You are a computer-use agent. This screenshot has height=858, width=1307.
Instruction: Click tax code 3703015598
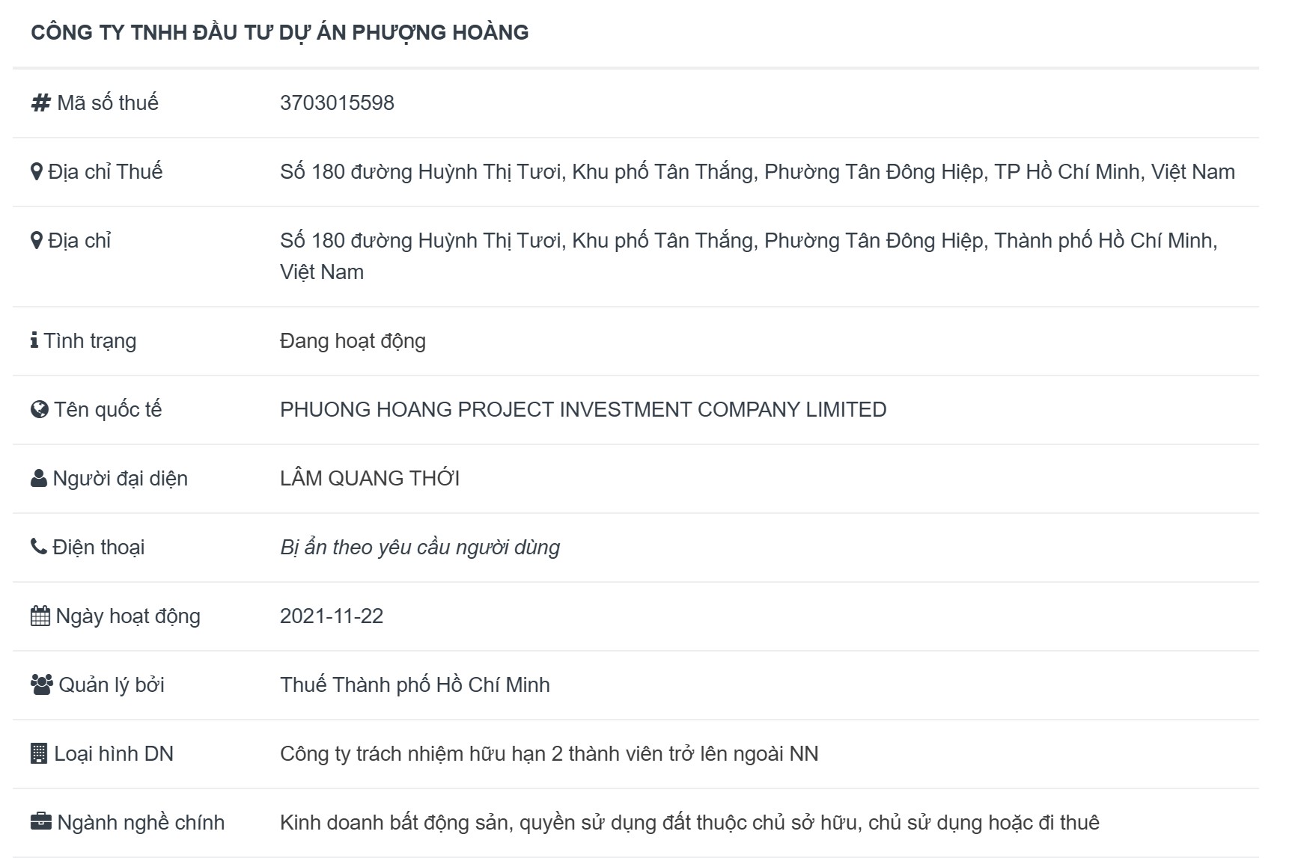pyautogui.click(x=337, y=102)
